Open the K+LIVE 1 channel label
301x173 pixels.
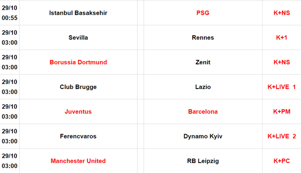281,87
